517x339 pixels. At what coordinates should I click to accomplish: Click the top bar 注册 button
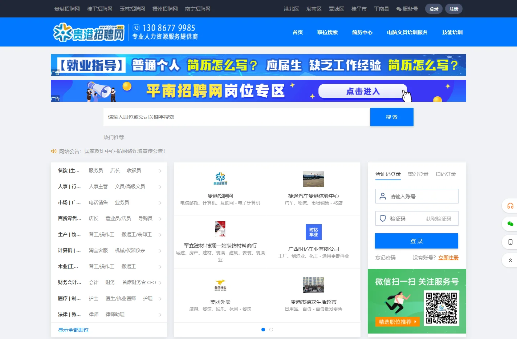click(x=454, y=9)
